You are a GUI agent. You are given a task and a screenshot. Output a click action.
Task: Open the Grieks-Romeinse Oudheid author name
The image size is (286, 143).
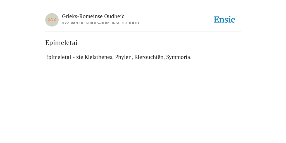pyautogui.click(x=93, y=16)
